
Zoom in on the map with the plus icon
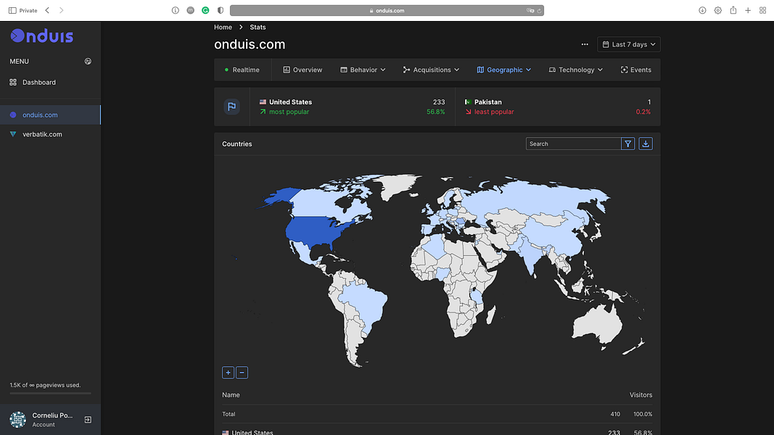pos(228,372)
